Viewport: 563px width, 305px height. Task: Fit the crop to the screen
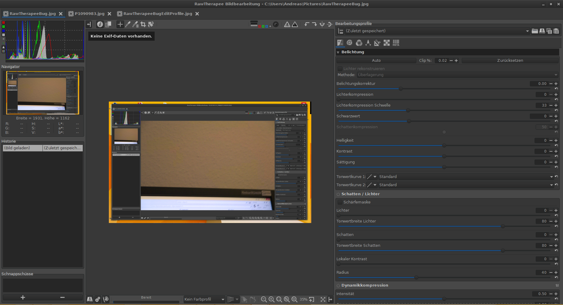[287, 299]
